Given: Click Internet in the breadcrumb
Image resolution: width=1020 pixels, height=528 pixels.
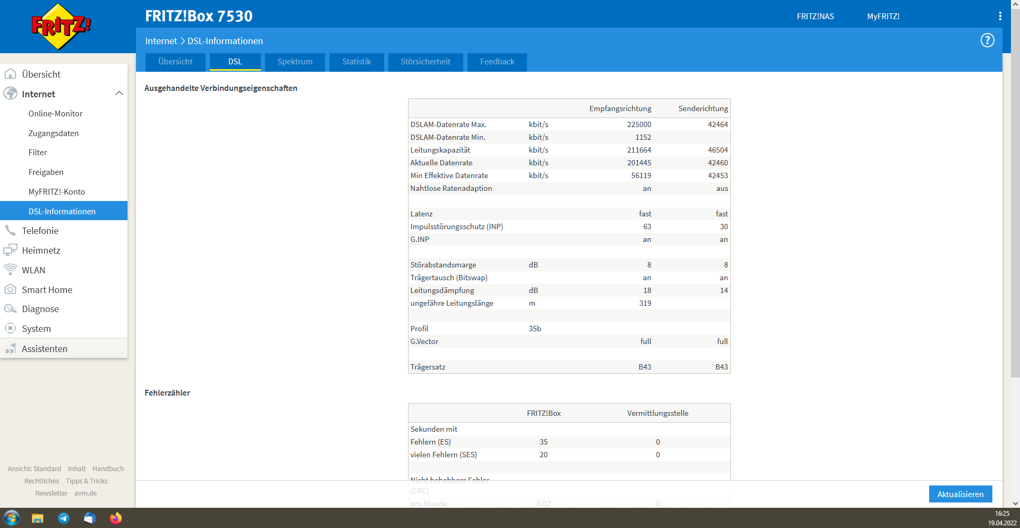Looking at the screenshot, I should pos(161,41).
